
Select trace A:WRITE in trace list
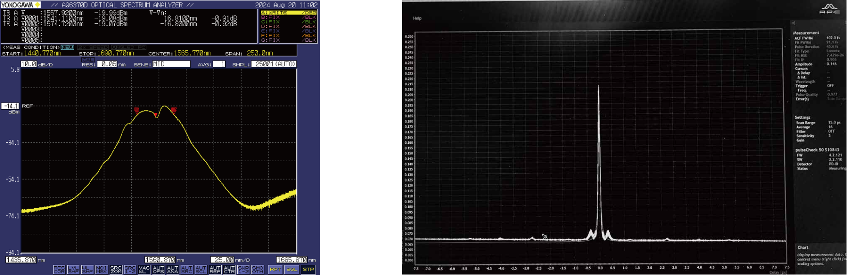[x=288, y=13]
